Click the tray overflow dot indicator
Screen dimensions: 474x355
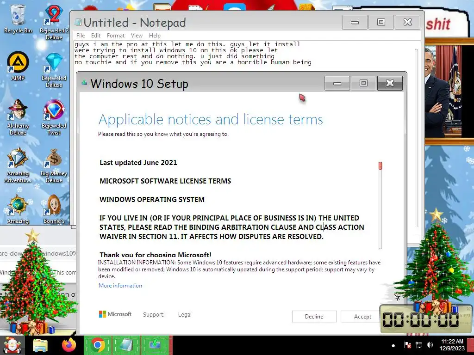(393, 346)
